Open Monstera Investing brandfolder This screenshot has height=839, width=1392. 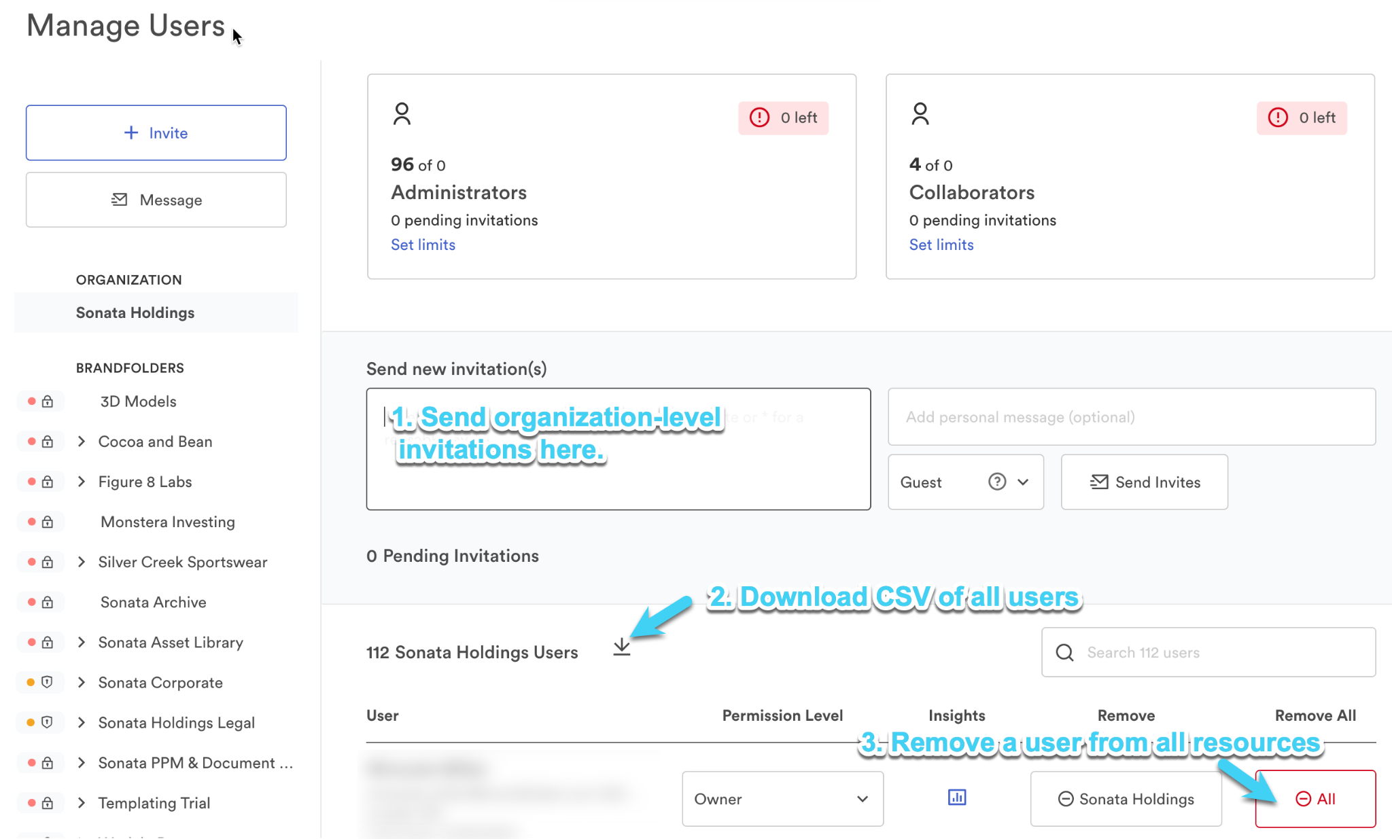click(168, 522)
